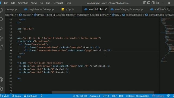The width and height of the screenshot is (174, 98).
Task: Switch to addNewC... tab
Action: point(158,9)
